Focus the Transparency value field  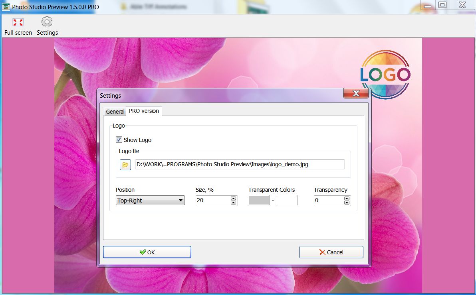coord(328,201)
